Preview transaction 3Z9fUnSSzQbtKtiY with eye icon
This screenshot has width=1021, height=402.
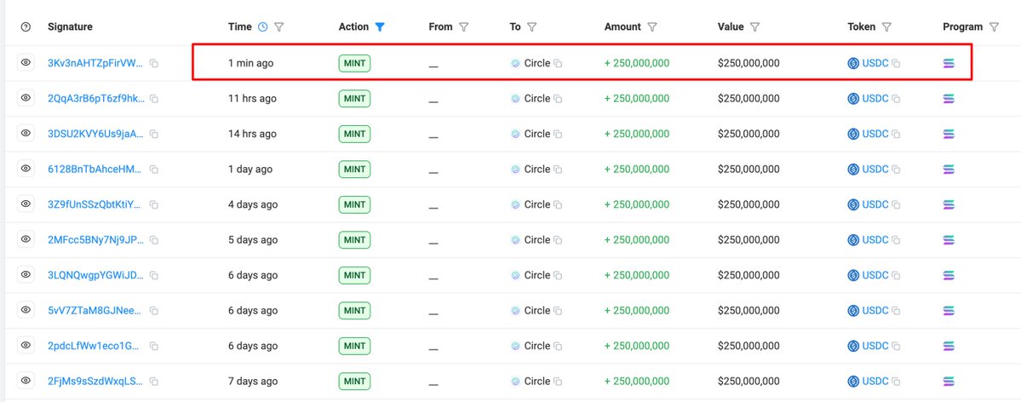coord(26,204)
